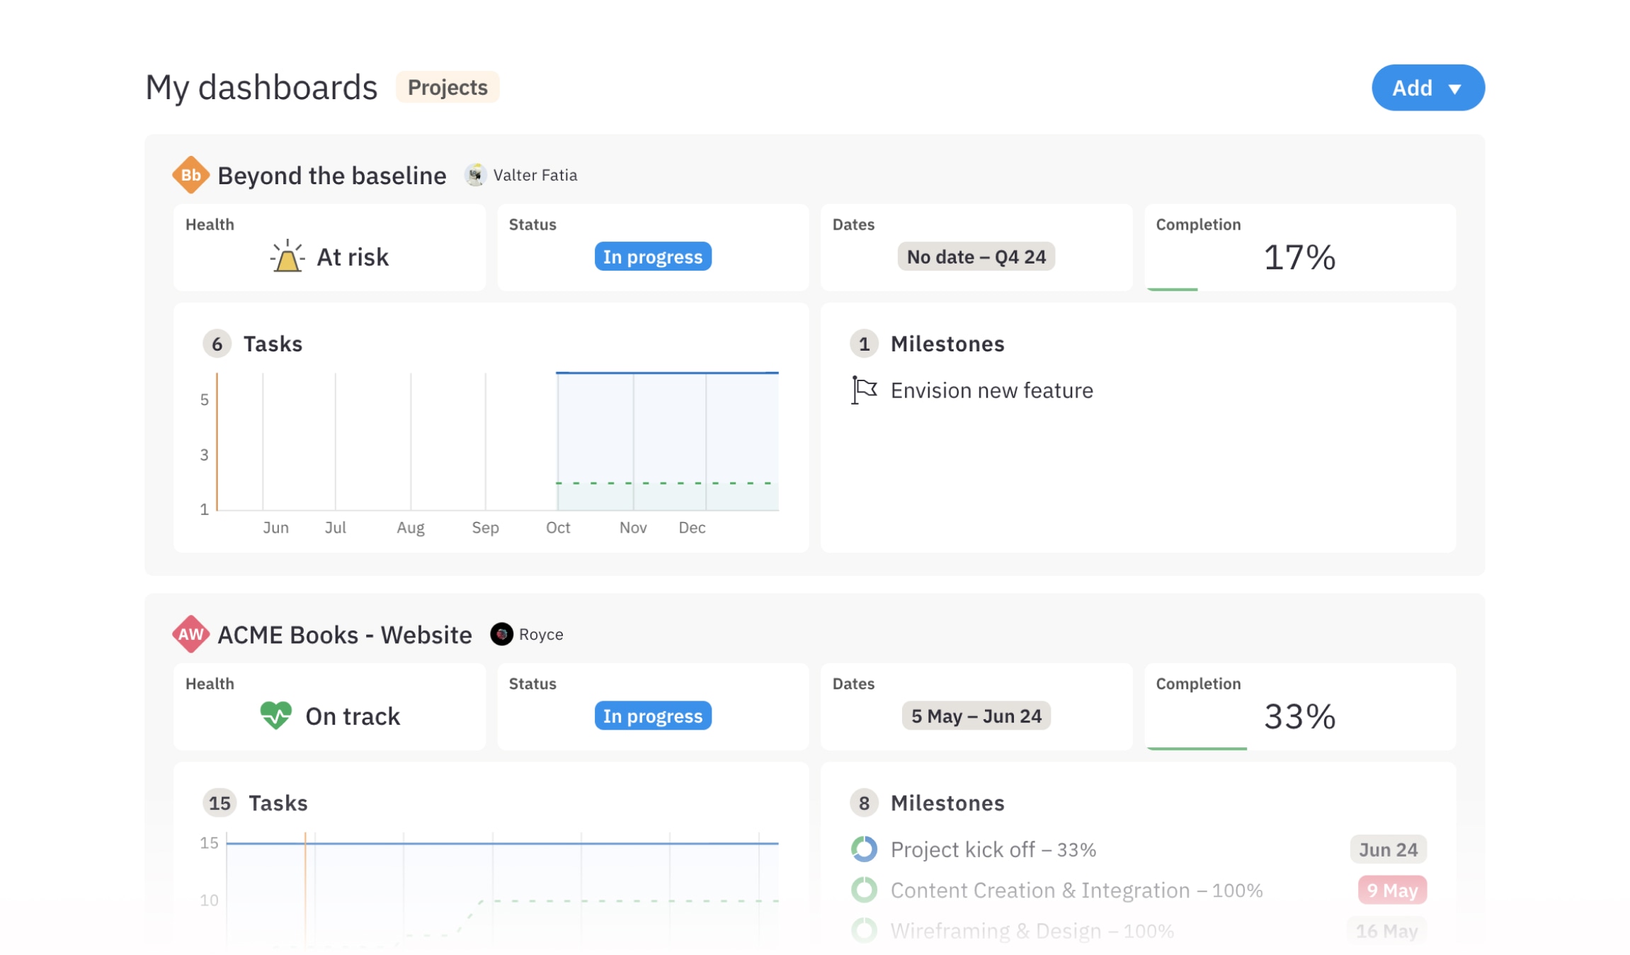Viewport: 1630px width, 955px height.
Task: Click the Wireframing & Design progress ring
Action: coord(864,931)
